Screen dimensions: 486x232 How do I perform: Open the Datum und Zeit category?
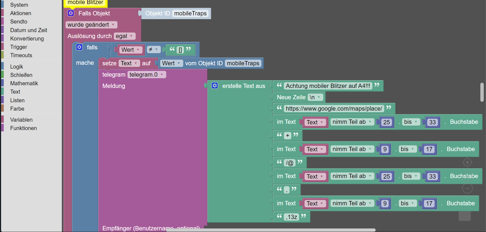[29, 30]
